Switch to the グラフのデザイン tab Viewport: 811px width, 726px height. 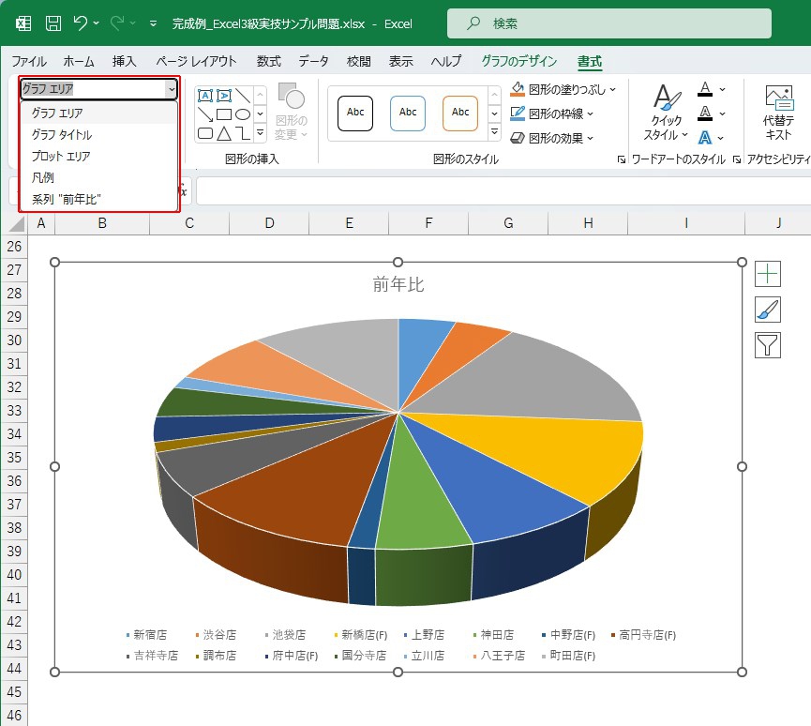coord(518,62)
